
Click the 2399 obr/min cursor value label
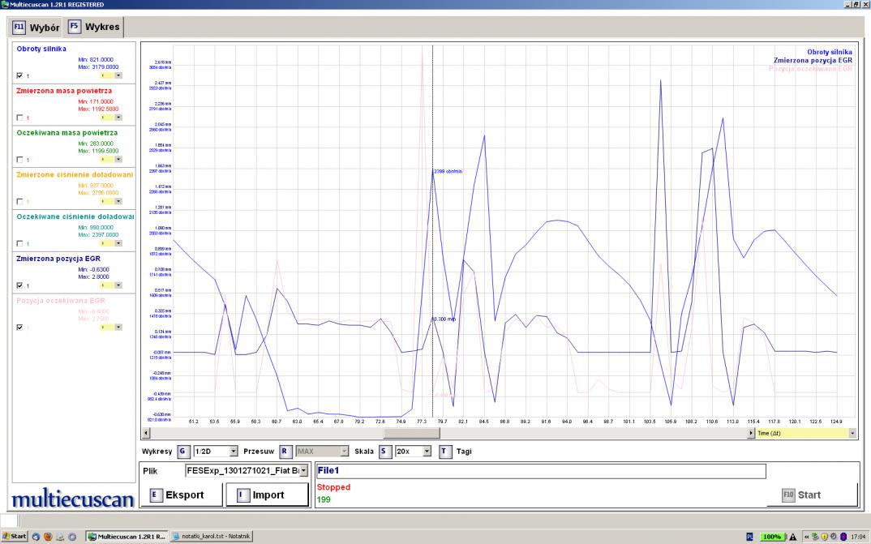pos(448,172)
